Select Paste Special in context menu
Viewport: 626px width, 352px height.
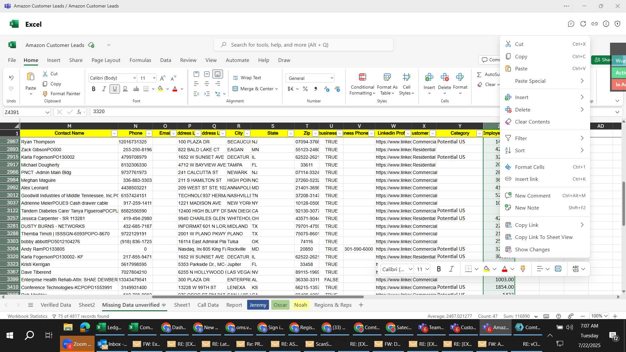[x=545, y=81]
